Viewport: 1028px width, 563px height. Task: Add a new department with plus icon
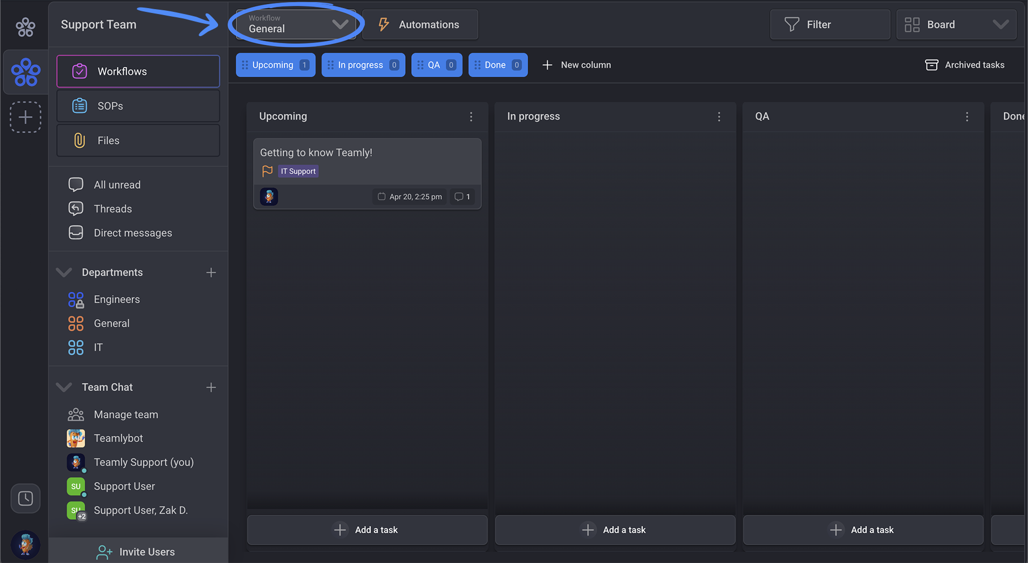[211, 272]
